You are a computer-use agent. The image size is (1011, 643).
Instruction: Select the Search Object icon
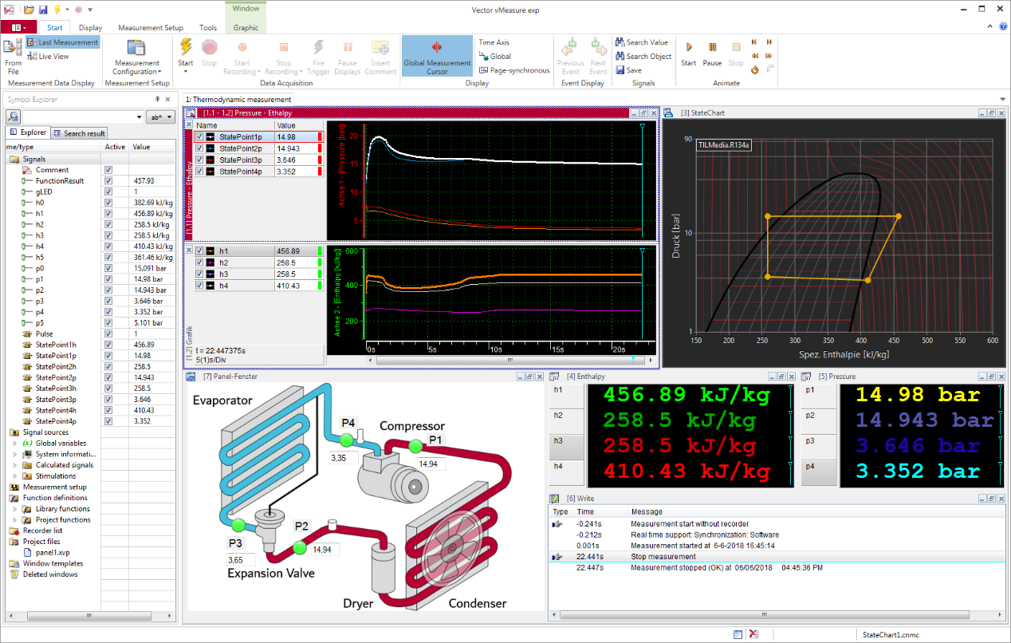(x=621, y=57)
